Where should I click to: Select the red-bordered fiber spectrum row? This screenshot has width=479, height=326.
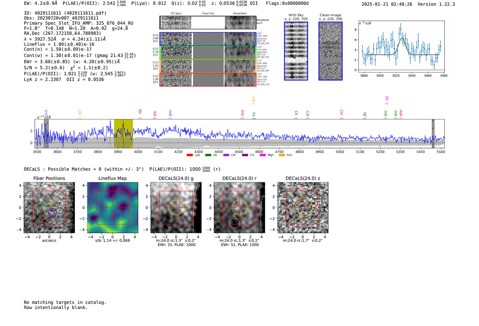point(208,79)
